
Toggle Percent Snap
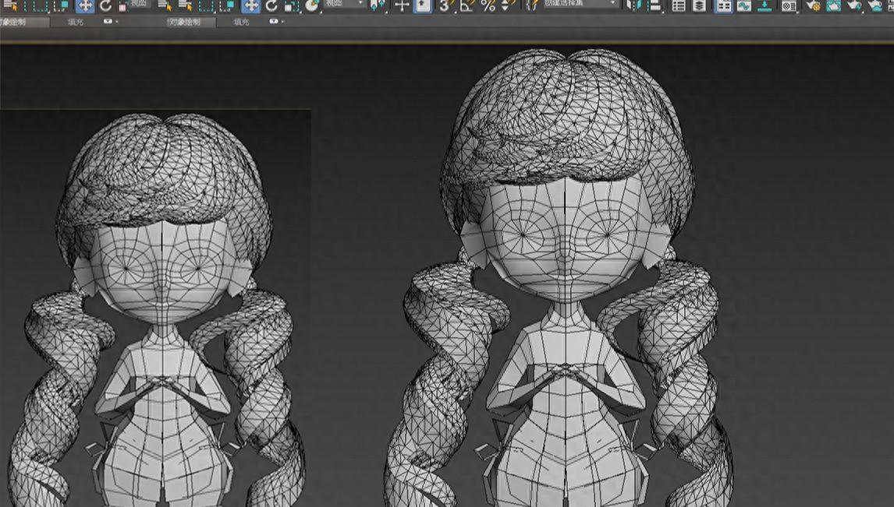[488, 5]
